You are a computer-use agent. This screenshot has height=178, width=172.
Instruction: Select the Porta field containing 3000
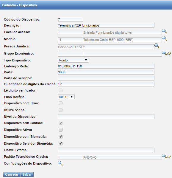pos(106,72)
